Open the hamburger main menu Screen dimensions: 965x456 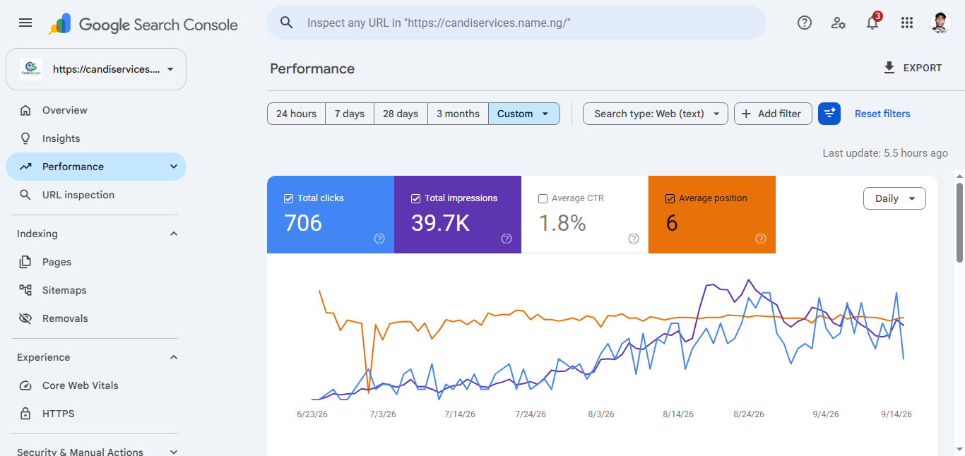click(25, 23)
